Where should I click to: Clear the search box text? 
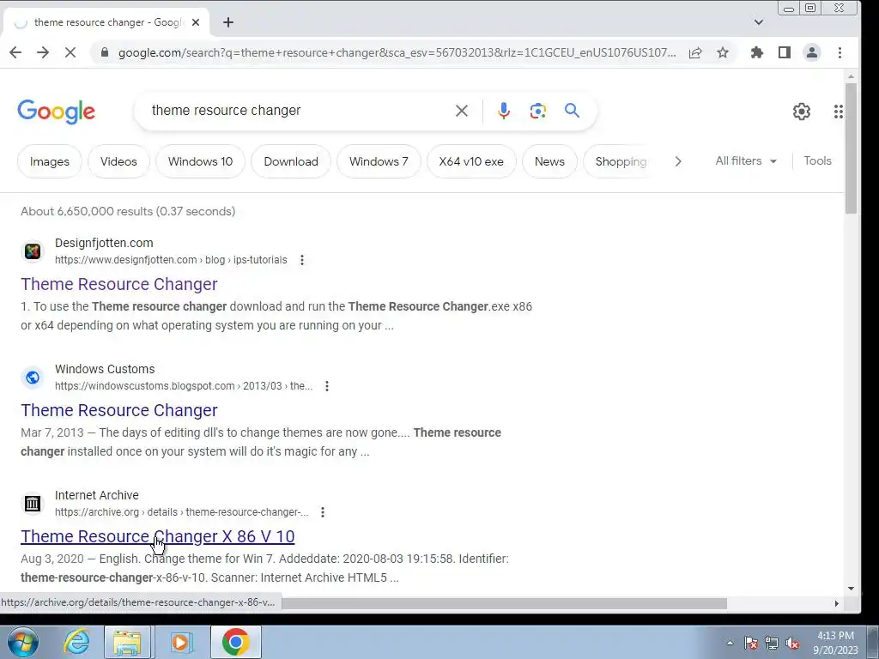[461, 111]
